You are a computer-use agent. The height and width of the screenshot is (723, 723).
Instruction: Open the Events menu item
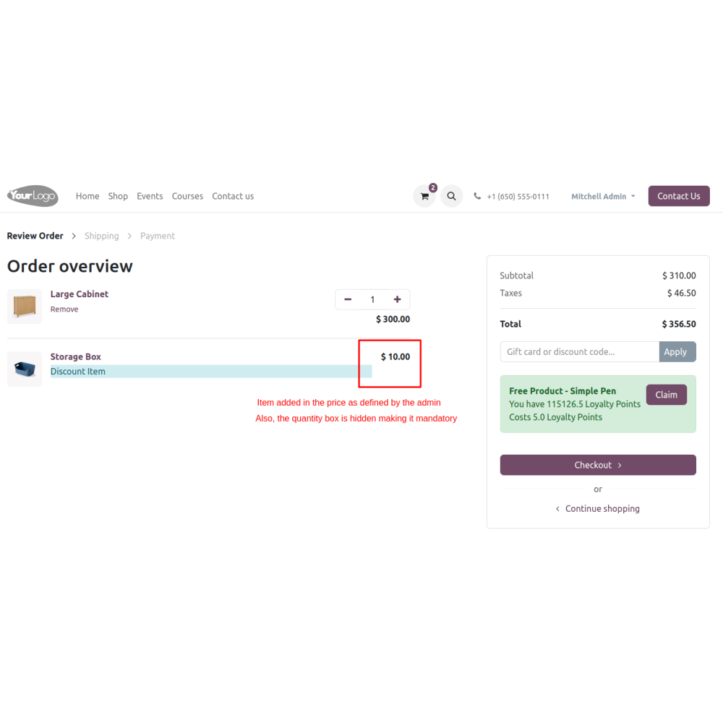[150, 197]
